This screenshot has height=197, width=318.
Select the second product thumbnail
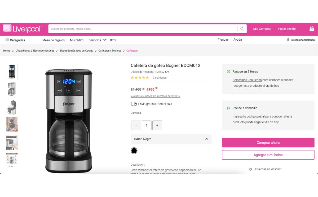pos(12,89)
